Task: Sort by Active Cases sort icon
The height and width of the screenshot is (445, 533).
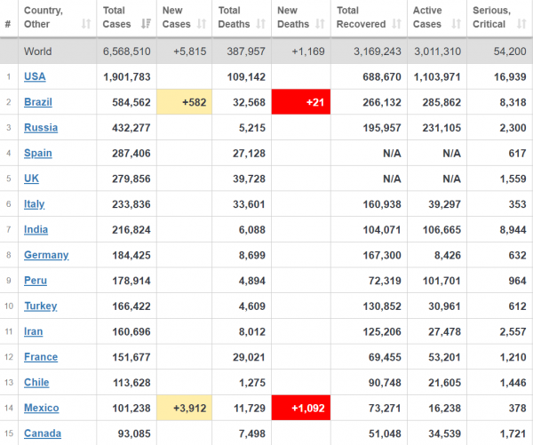Action: 457,24
